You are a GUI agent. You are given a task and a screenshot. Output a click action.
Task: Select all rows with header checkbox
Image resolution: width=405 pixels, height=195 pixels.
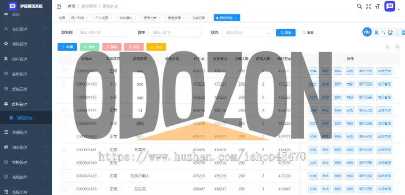64,59
